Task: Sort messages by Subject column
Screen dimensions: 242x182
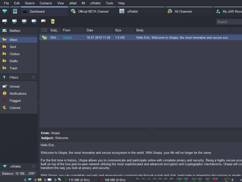Action: (x=55, y=30)
